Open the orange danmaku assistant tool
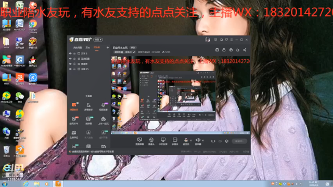The width and height of the screenshot is (333, 187). (x=74, y=106)
